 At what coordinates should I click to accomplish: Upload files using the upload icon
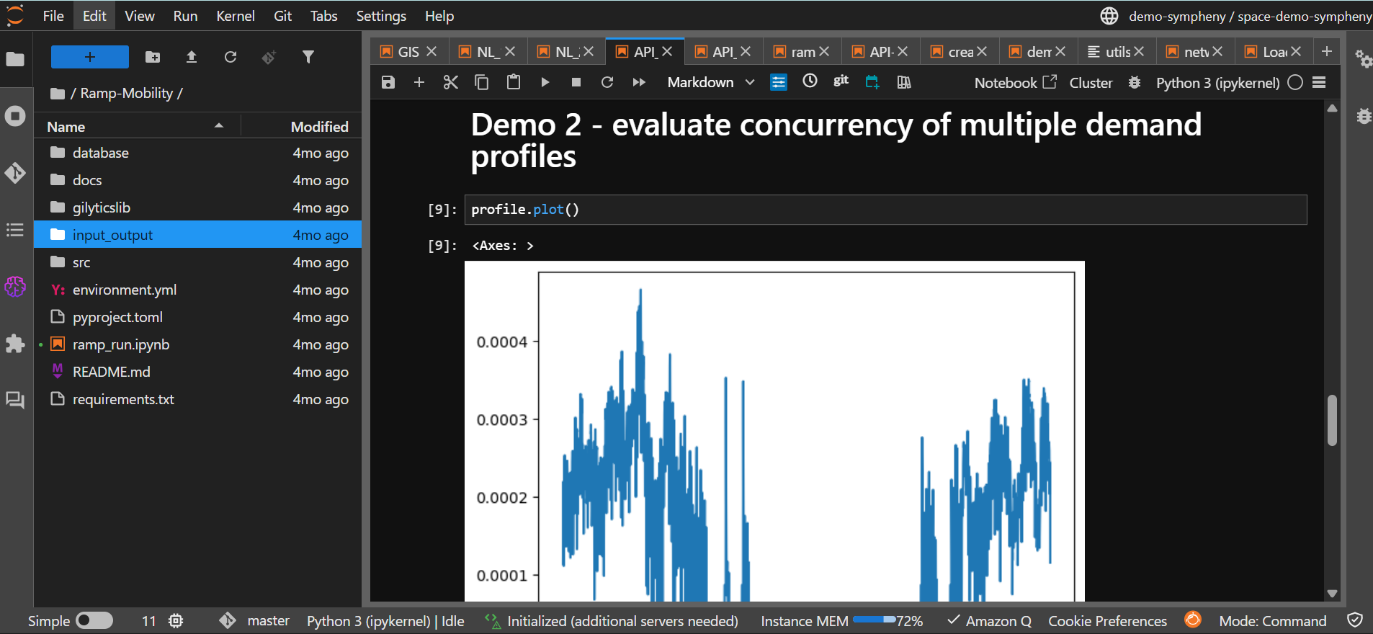pos(192,57)
